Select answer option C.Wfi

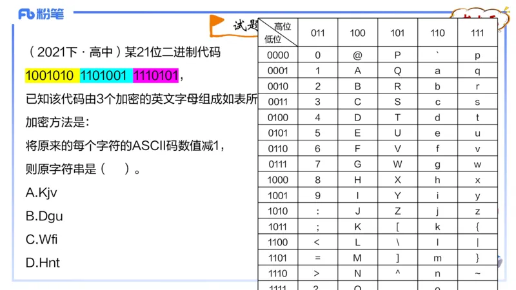pyautogui.click(x=41, y=240)
